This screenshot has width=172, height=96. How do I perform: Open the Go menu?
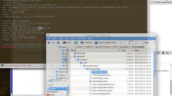point(67,38)
